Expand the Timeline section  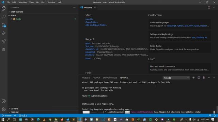pos(43,112)
